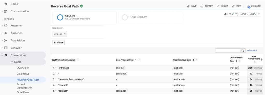Collapse the Goals subsection arrow
265x95 pixels.
coord(12,62)
